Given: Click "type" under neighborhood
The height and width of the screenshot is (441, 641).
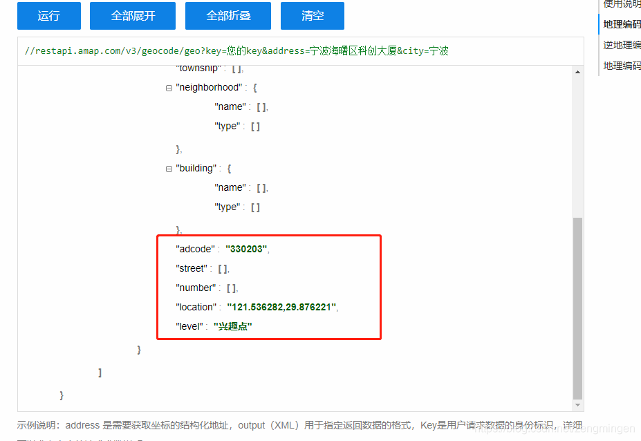Looking at the screenshot, I should coord(227,126).
